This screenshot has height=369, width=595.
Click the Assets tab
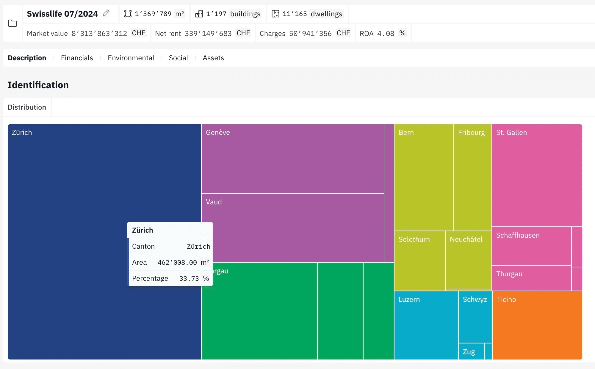[x=213, y=57]
